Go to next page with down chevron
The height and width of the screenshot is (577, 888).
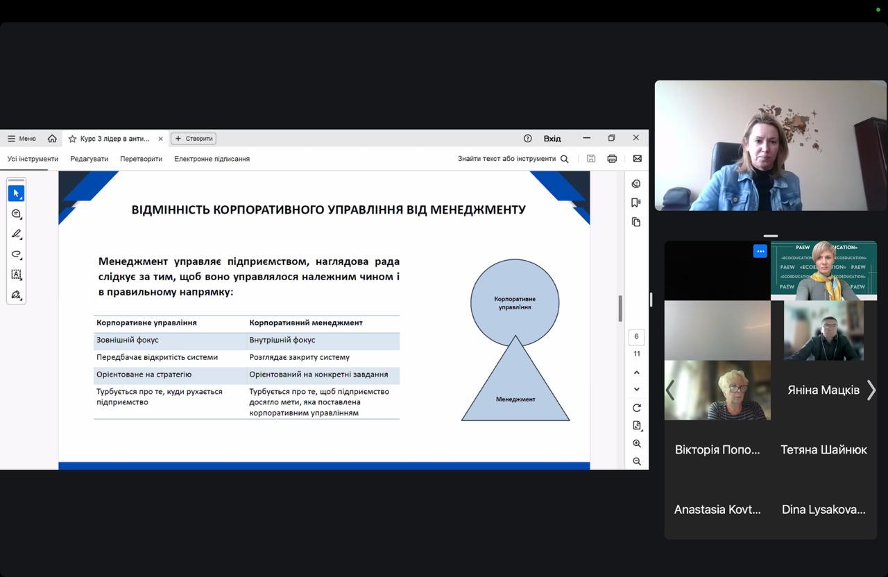(637, 390)
